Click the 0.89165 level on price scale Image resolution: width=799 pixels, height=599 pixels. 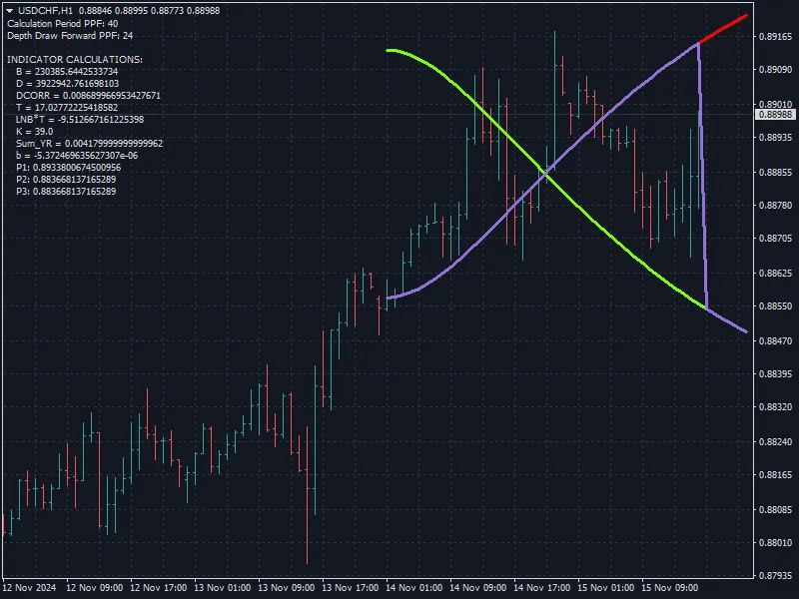(775, 37)
